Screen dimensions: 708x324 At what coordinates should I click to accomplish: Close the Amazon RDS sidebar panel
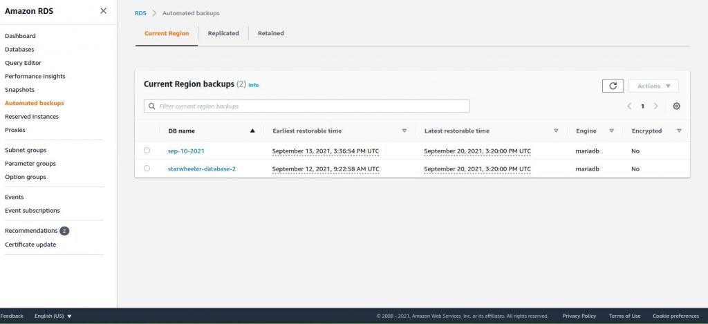coord(104,11)
